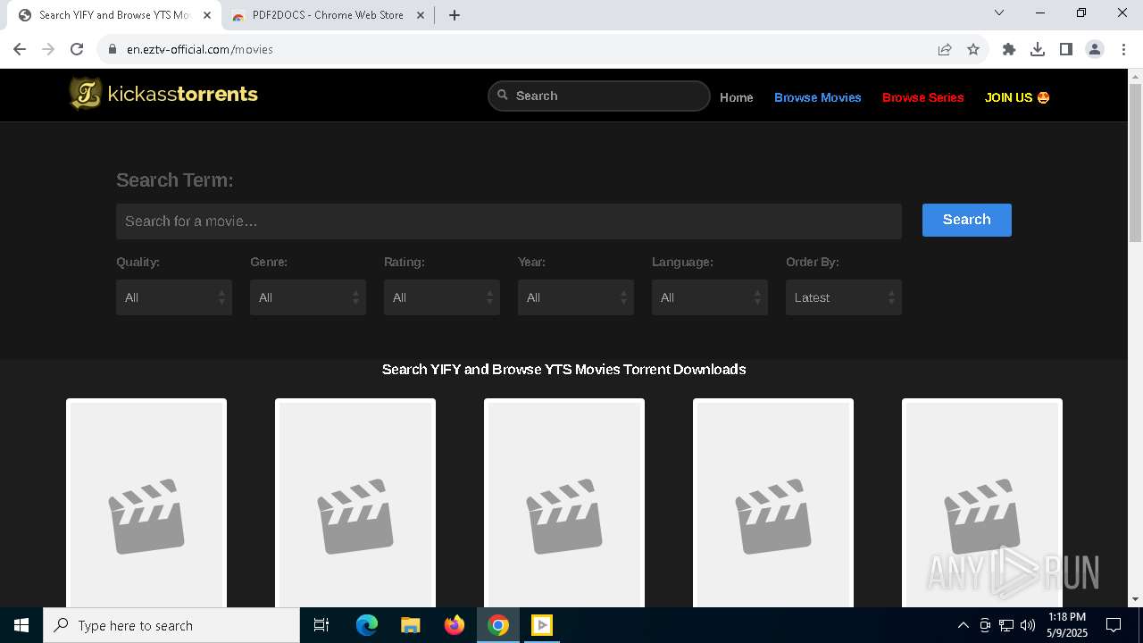The image size is (1143, 643).
Task: Open Browse Series nav link
Action: tap(923, 97)
